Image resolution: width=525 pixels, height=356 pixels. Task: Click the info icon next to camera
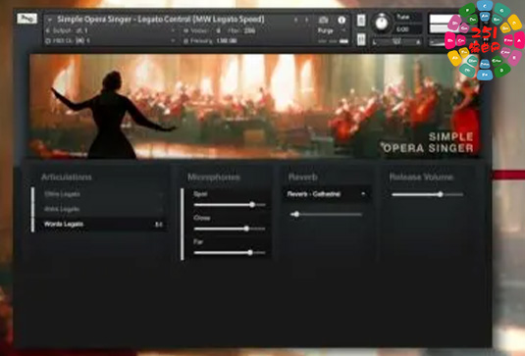click(341, 20)
